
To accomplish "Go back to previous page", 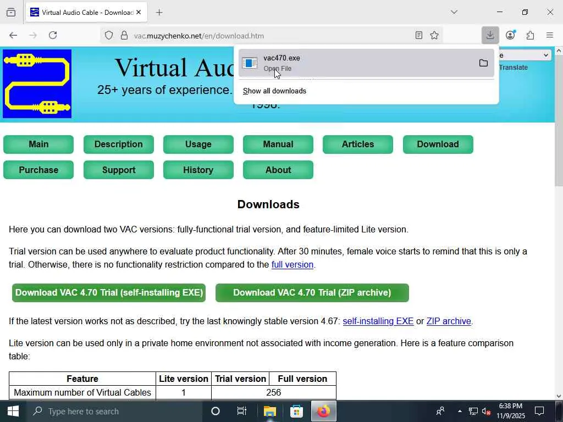I will [x=13, y=35].
